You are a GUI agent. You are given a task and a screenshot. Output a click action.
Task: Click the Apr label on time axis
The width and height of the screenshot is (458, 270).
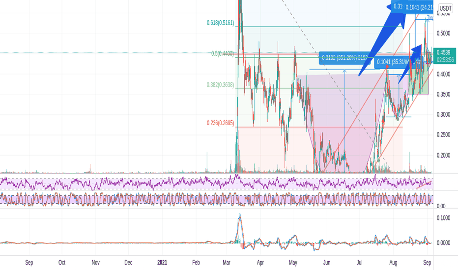(x=260, y=263)
